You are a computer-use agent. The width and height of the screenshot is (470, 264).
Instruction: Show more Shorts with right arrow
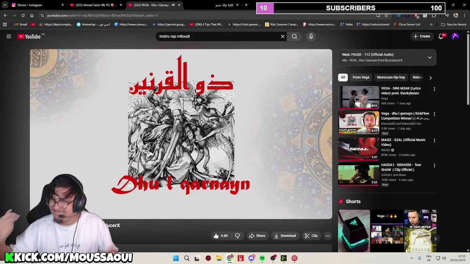click(435, 239)
